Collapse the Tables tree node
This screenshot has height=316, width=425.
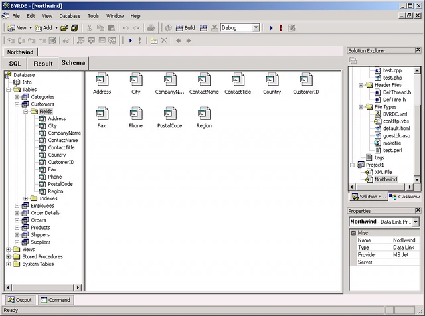point(9,90)
